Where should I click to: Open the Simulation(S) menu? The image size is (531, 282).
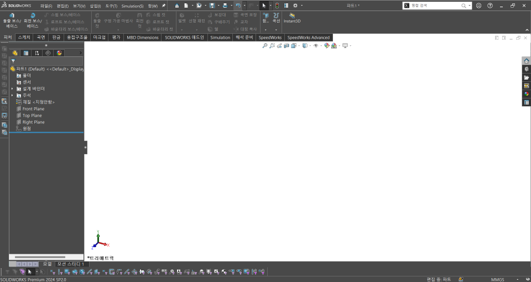(x=132, y=6)
